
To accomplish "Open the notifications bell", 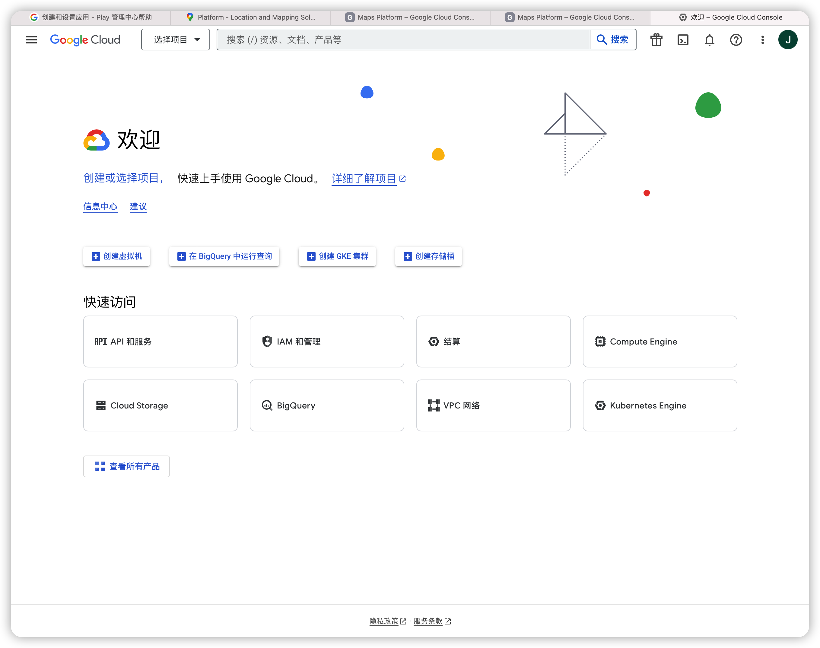I will coord(709,40).
